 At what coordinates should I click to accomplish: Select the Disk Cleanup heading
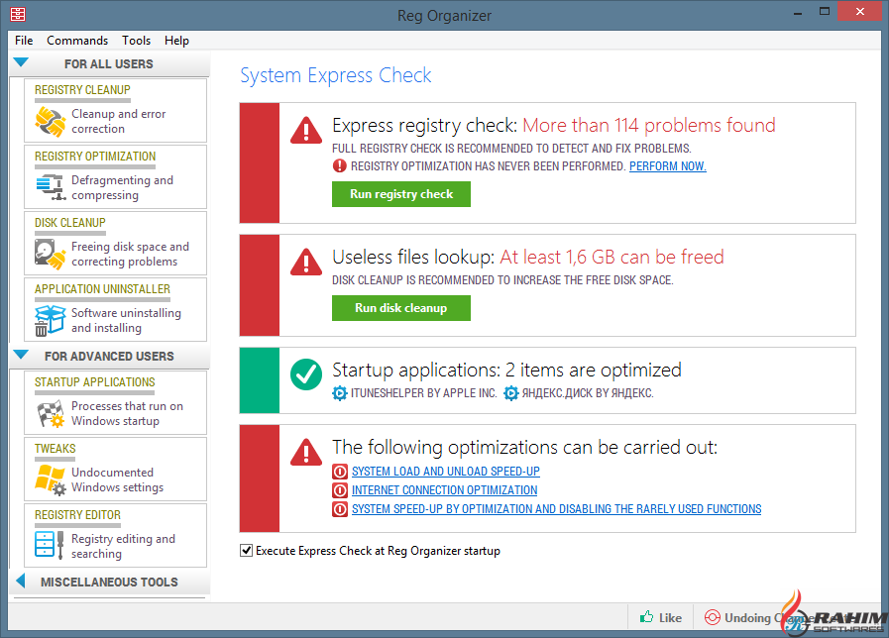[69, 223]
